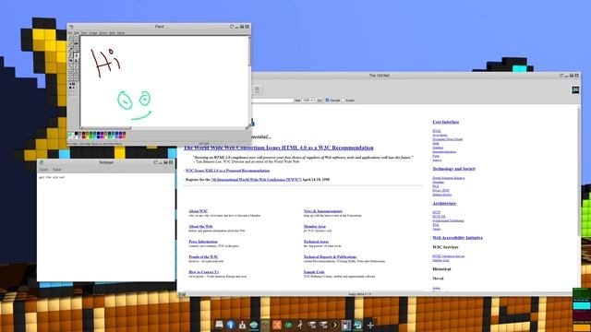Open the About W3C link
Screen dimensions: 591x332
[199, 211]
